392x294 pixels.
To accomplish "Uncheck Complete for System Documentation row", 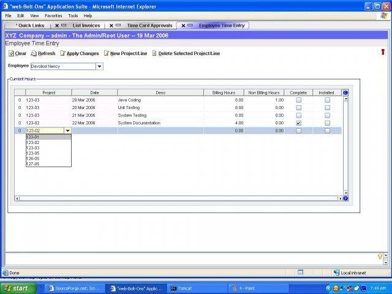I will coord(298,123).
